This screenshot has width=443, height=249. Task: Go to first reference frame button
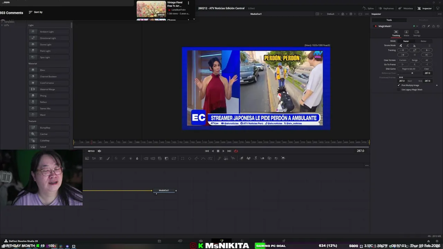pos(403,64)
